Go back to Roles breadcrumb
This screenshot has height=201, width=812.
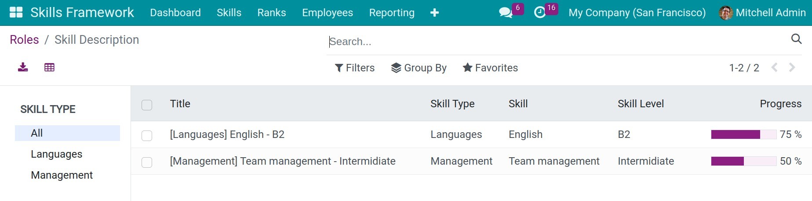pos(24,40)
